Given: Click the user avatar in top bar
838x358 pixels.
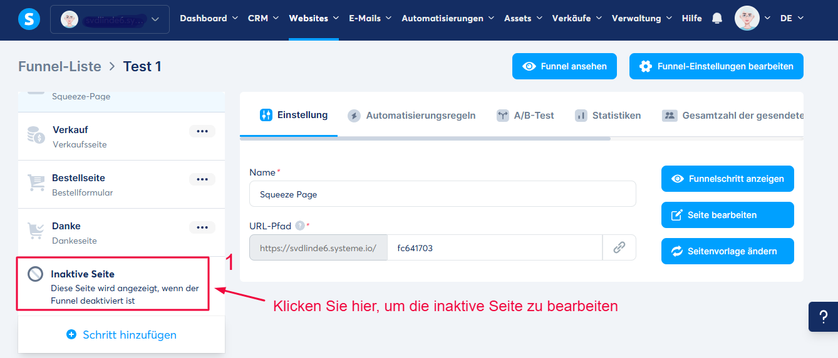Looking at the screenshot, I should [x=747, y=18].
